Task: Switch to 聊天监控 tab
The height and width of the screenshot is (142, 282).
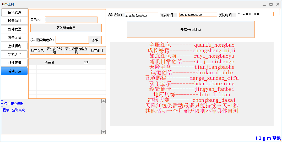Action: tap(14, 21)
